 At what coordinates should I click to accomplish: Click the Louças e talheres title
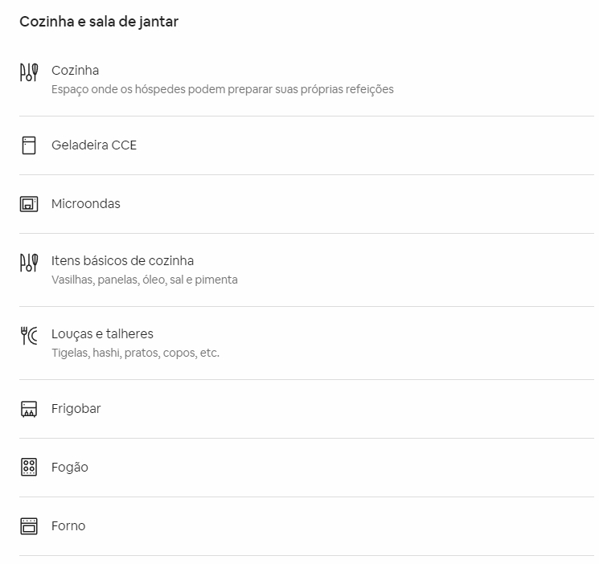pos(102,333)
